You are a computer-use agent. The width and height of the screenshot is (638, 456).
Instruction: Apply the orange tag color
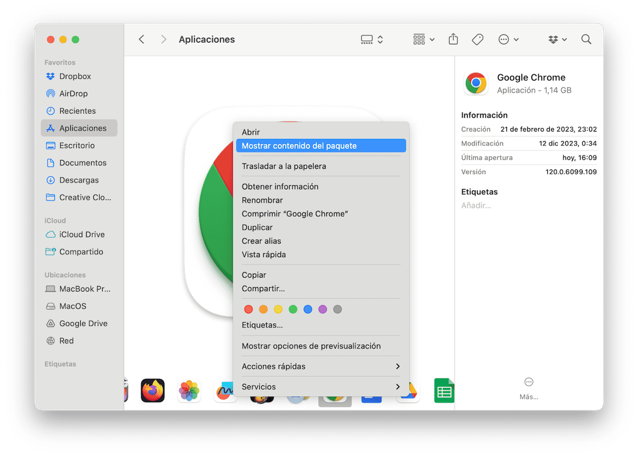(x=263, y=310)
